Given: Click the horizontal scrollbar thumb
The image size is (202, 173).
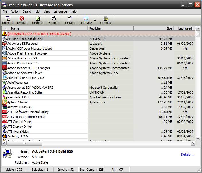Looking at the screenshot, I should click(x=24, y=143).
